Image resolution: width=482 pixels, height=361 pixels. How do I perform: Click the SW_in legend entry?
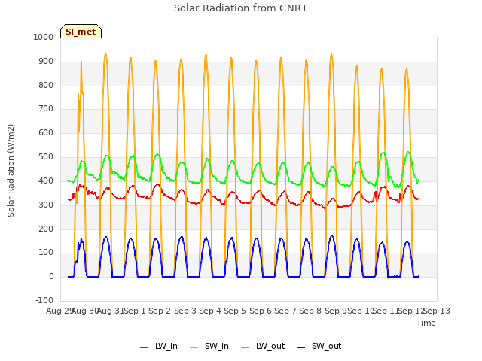coord(209,346)
